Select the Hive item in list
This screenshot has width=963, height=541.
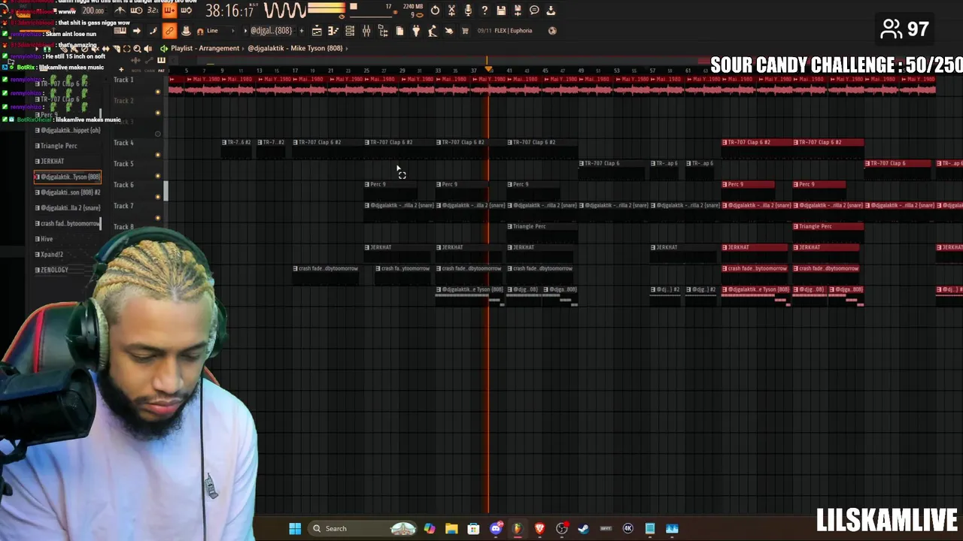(47, 239)
